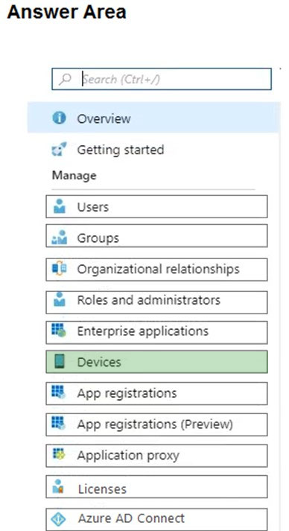Open the Groups blade
Screen dimensions: 289x531
[156, 235]
